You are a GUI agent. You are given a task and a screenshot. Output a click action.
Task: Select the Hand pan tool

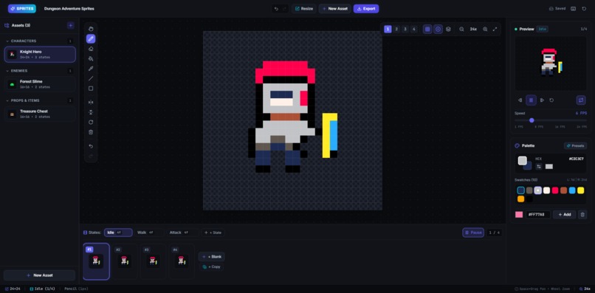pos(91,29)
